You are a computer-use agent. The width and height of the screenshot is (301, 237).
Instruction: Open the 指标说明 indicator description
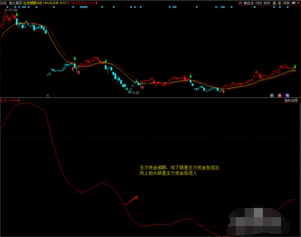pyautogui.click(x=291, y=101)
